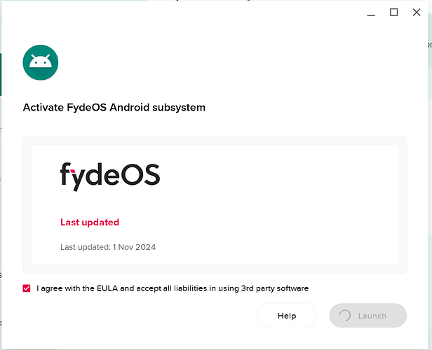Open the Help button
The image size is (432, 350).
tap(287, 316)
